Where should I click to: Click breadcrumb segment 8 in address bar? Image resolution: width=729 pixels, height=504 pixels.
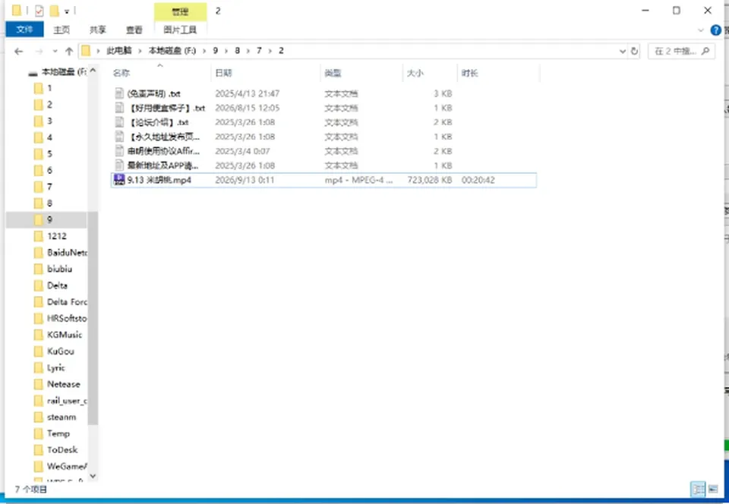(237, 51)
